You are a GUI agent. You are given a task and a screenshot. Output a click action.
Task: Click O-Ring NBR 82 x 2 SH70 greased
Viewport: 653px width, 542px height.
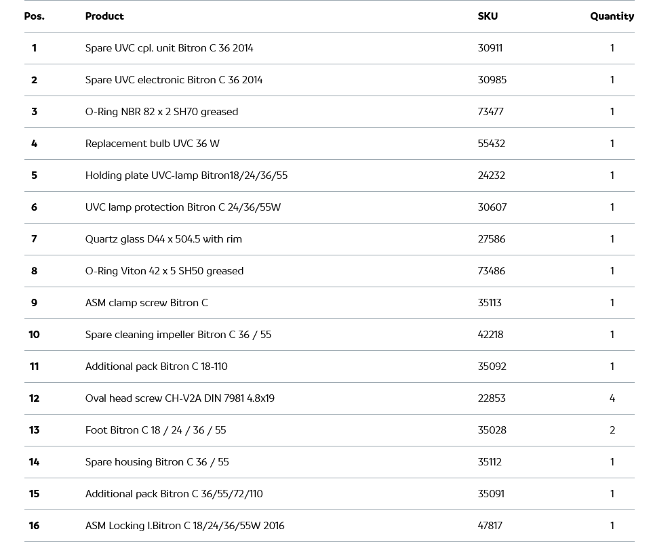pos(161,112)
